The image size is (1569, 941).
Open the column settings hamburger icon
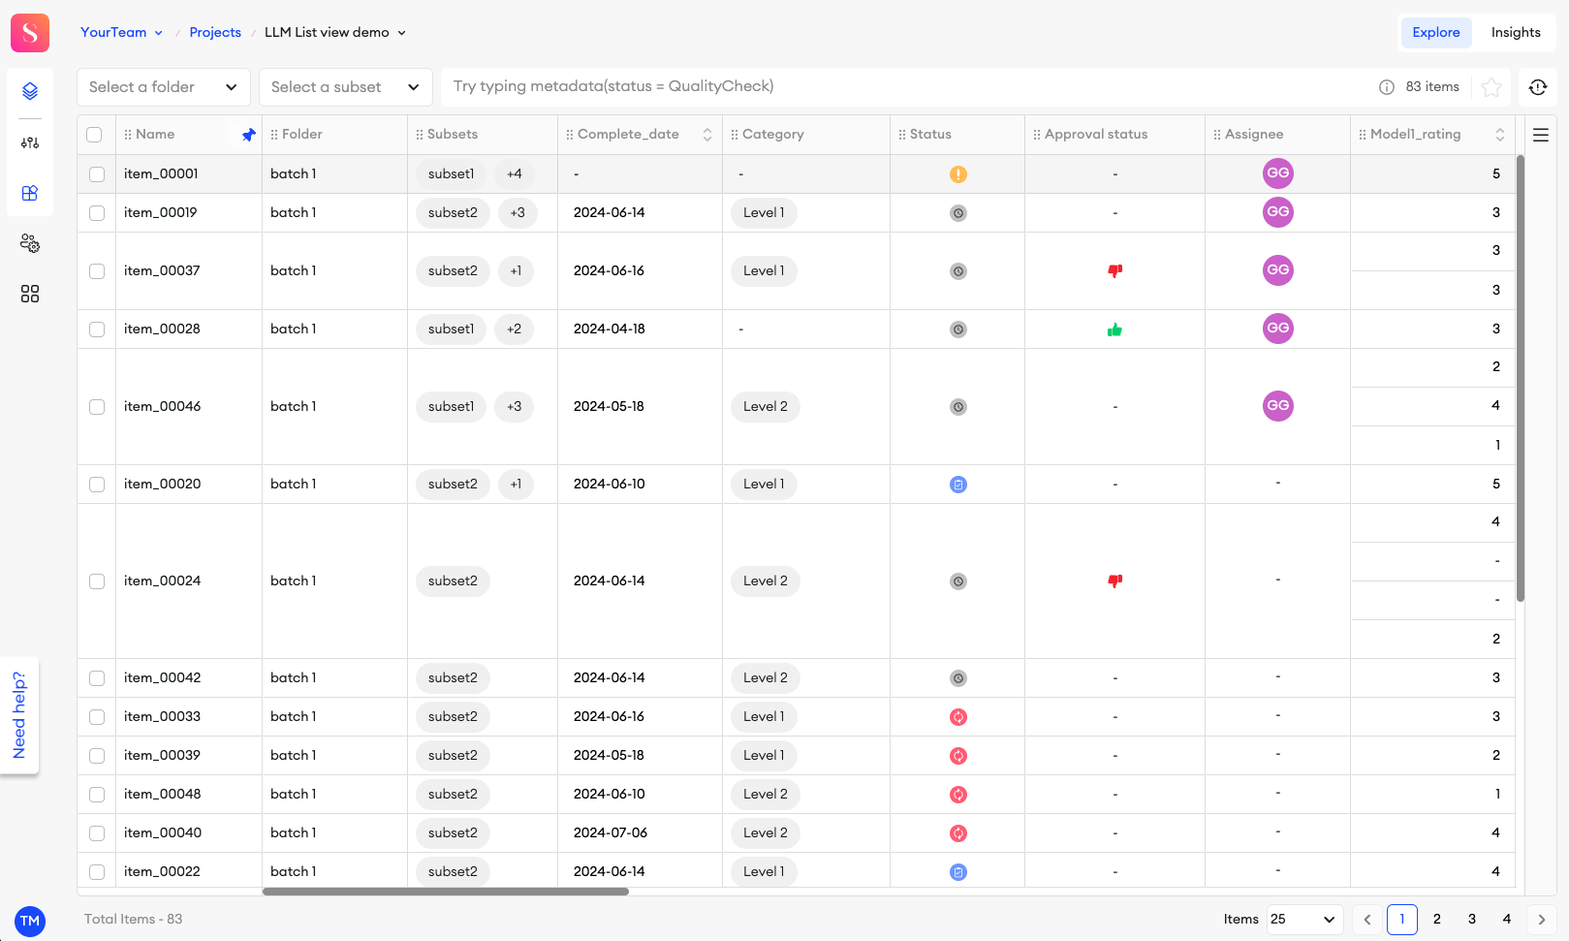click(1541, 135)
